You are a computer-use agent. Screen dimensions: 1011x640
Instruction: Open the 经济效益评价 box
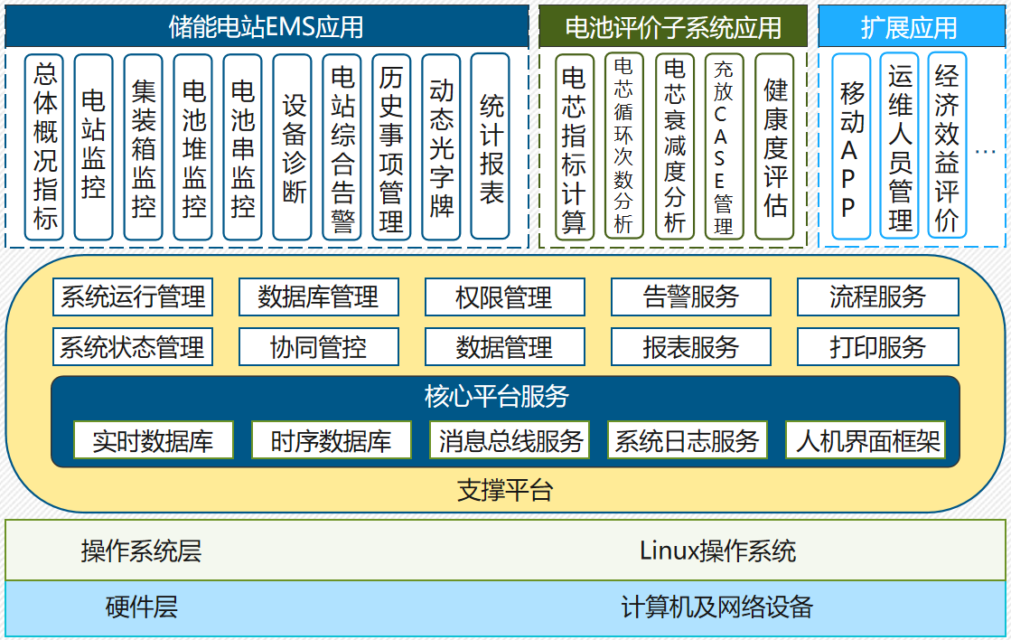click(x=947, y=146)
